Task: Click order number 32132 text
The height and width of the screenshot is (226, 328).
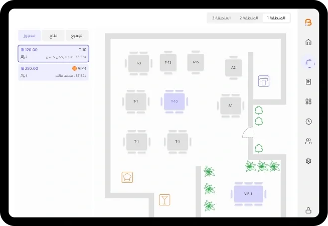Action: coord(81,76)
